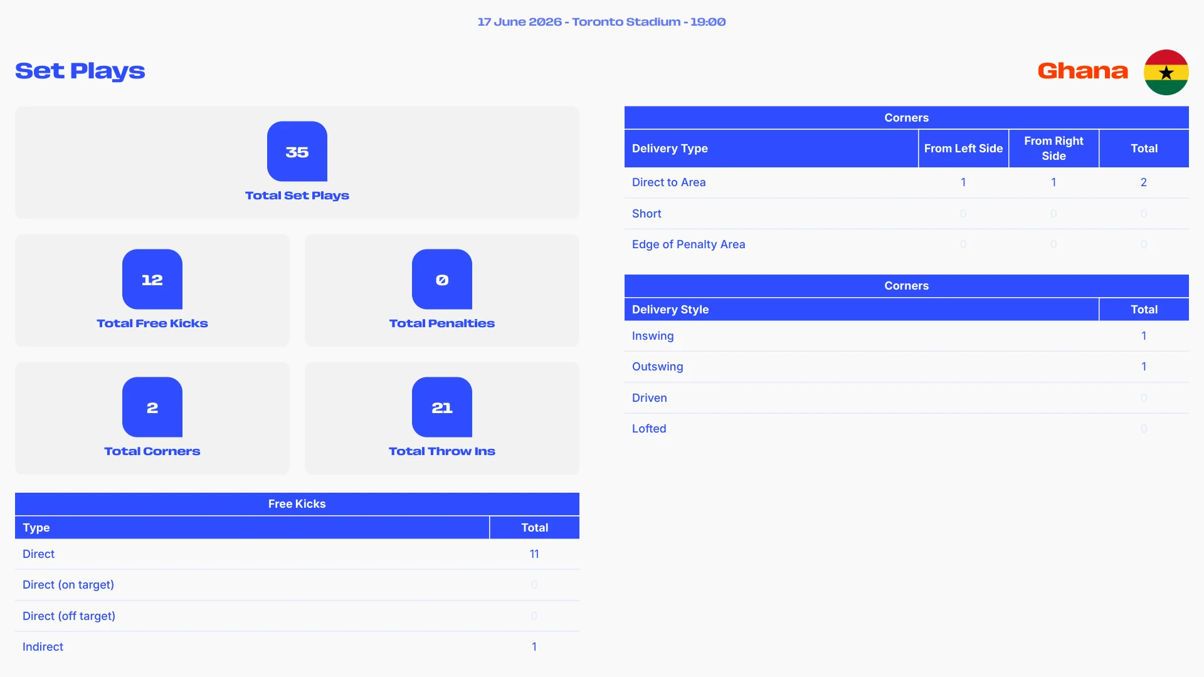Viewport: 1204px width, 677px height.
Task: Click the 21 Total Throw Ins badge
Action: [442, 407]
